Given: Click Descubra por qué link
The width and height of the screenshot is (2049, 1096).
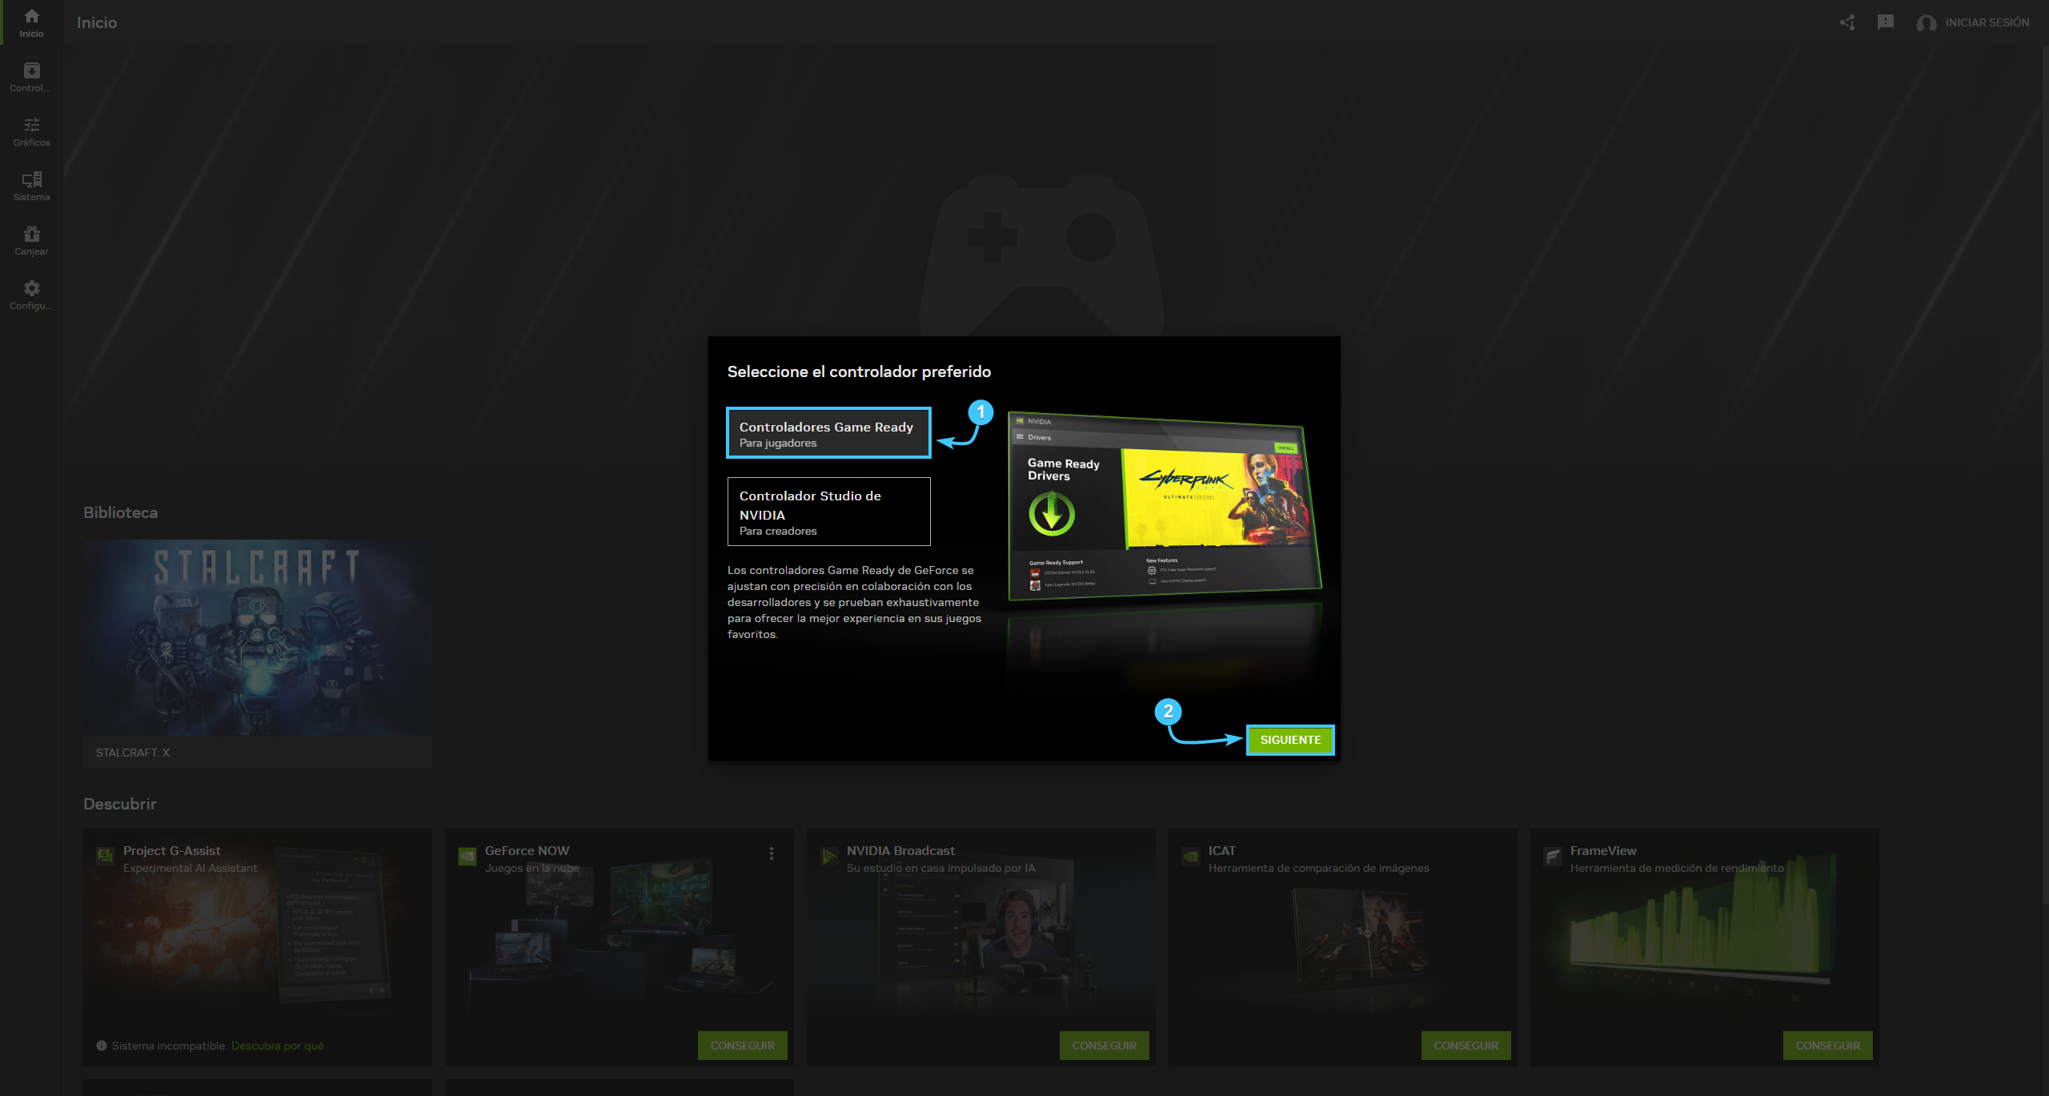Looking at the screenshot, I should [277, 1046].
